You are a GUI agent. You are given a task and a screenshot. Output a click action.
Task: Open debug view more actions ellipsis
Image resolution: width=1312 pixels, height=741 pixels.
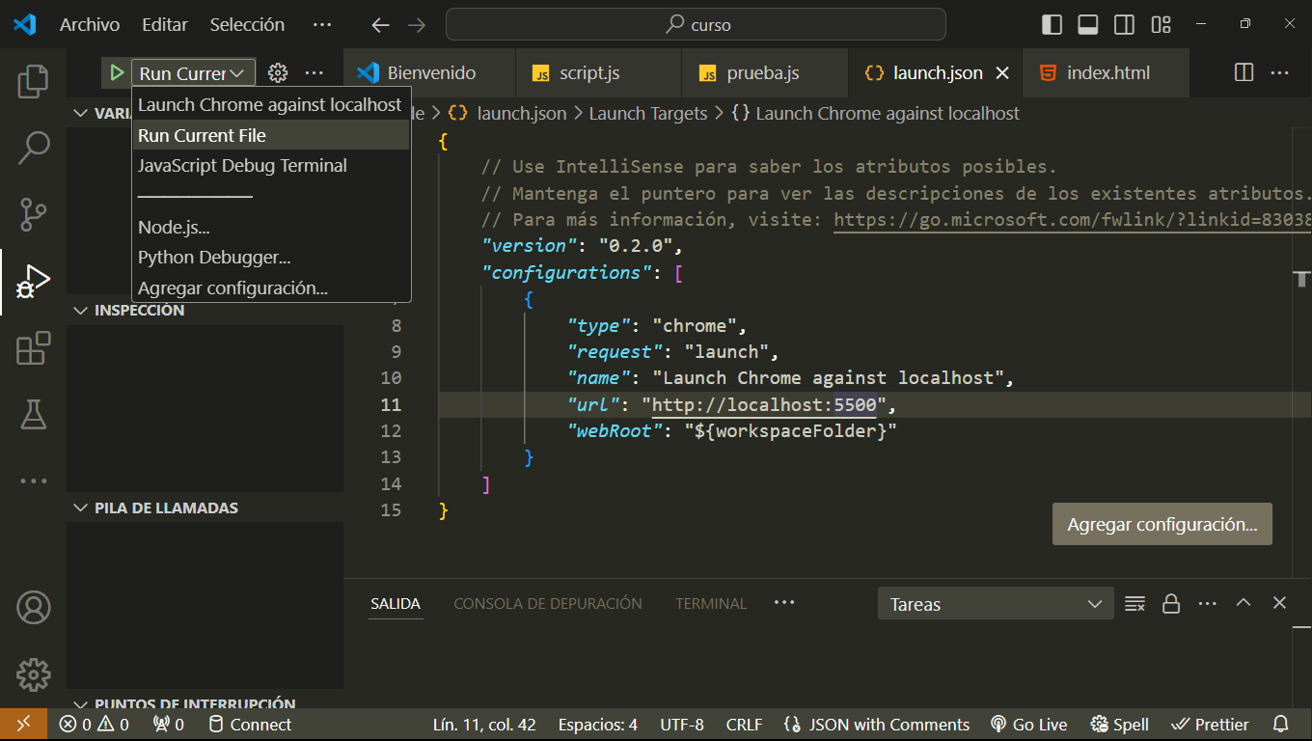[314, 72]
